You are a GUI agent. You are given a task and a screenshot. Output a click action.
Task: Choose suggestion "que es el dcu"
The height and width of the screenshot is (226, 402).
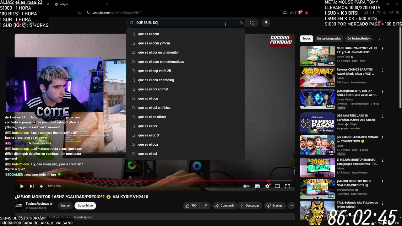[x=186, y=99]
